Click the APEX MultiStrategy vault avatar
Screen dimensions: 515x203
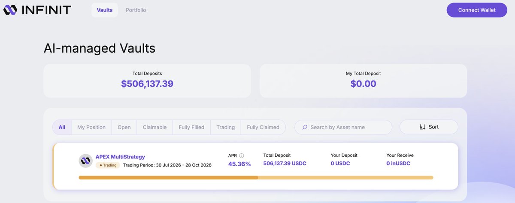[x=86, y=161]
